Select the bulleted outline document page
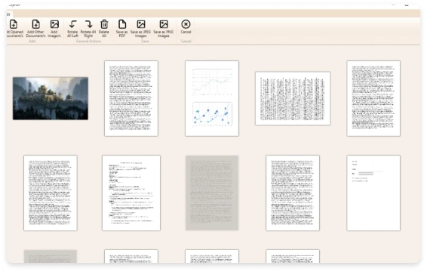The height and width of the screenshot is (272, 427). click(x=131, y=193)
